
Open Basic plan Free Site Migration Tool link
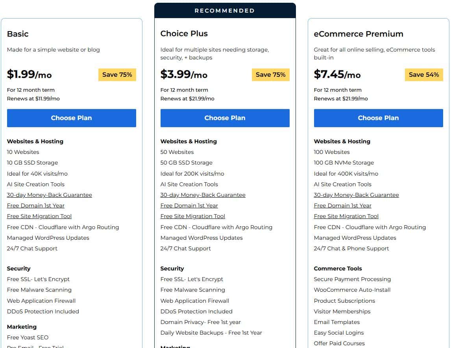click(x=39, y=216)
